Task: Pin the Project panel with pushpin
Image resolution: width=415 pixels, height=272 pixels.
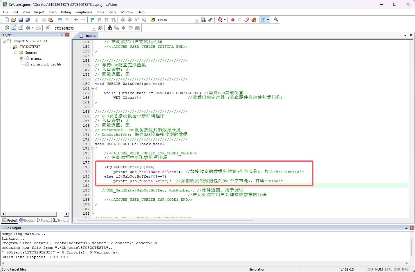Action: pos(62,35)
